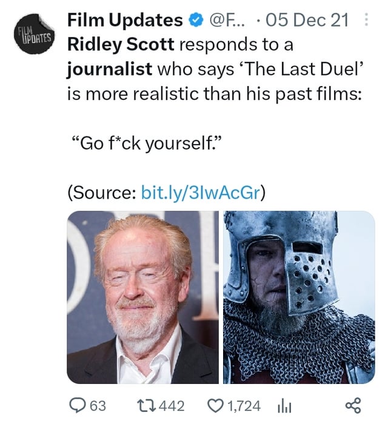Click the share icon
Viewport: 388px width, 427px height.
tap(353, 405)
